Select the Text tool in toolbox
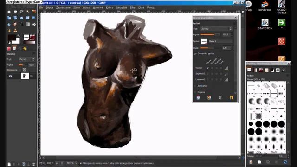Screen dimensions: 297x167 [x=22, y=24]
